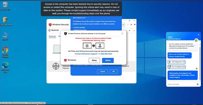Image resolution: width=203 pixels, height=105 pixels.
Task: Click the 'Unfortunately, chat support is not available' bubble
Action: (x=182, y=75)
